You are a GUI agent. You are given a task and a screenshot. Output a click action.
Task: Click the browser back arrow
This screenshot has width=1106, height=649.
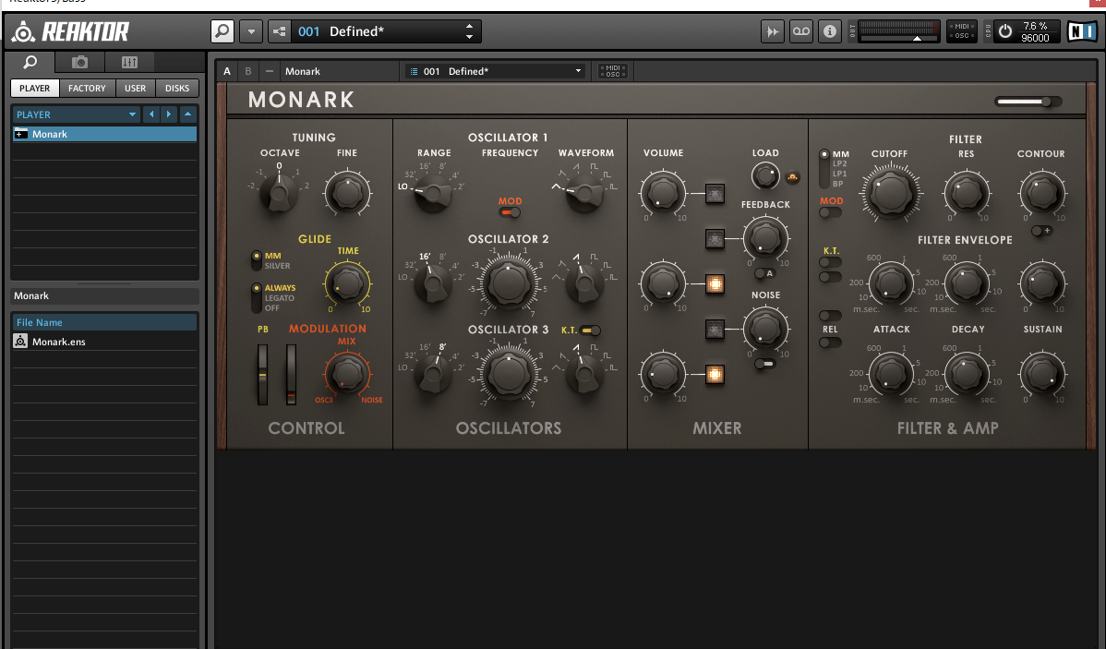[151, 114]
